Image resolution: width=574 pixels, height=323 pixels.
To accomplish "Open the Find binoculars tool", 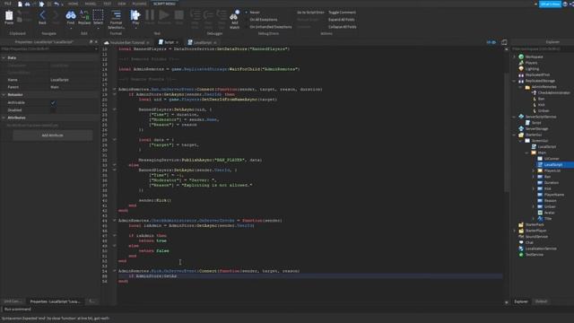I will point(71,15).
